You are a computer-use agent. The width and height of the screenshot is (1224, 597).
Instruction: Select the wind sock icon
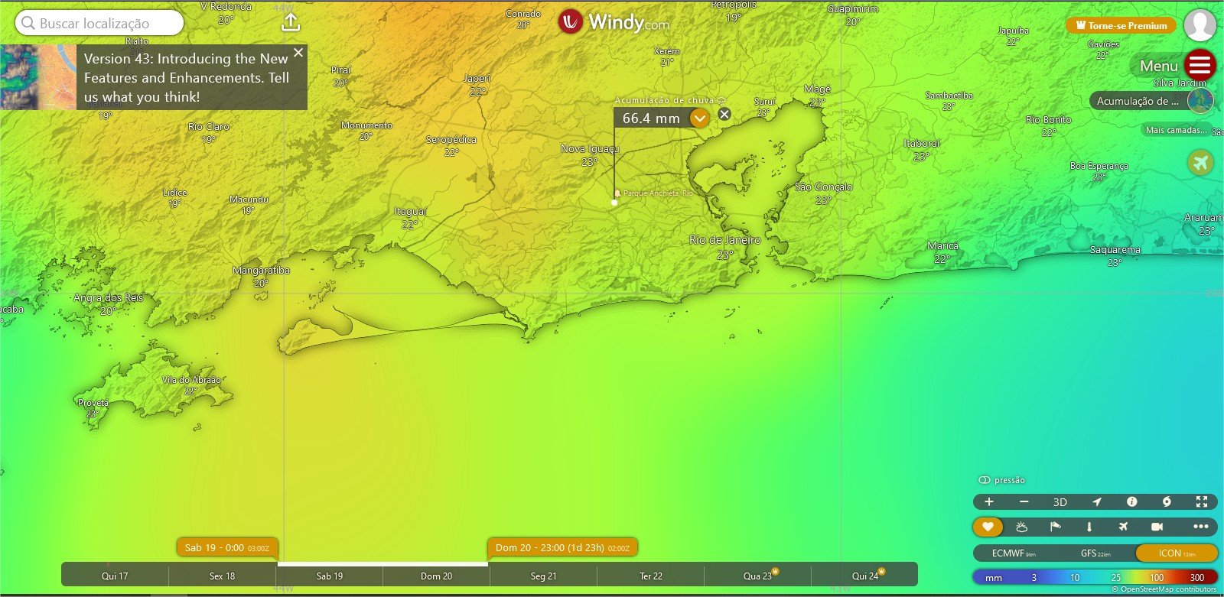pos(1055,527)
